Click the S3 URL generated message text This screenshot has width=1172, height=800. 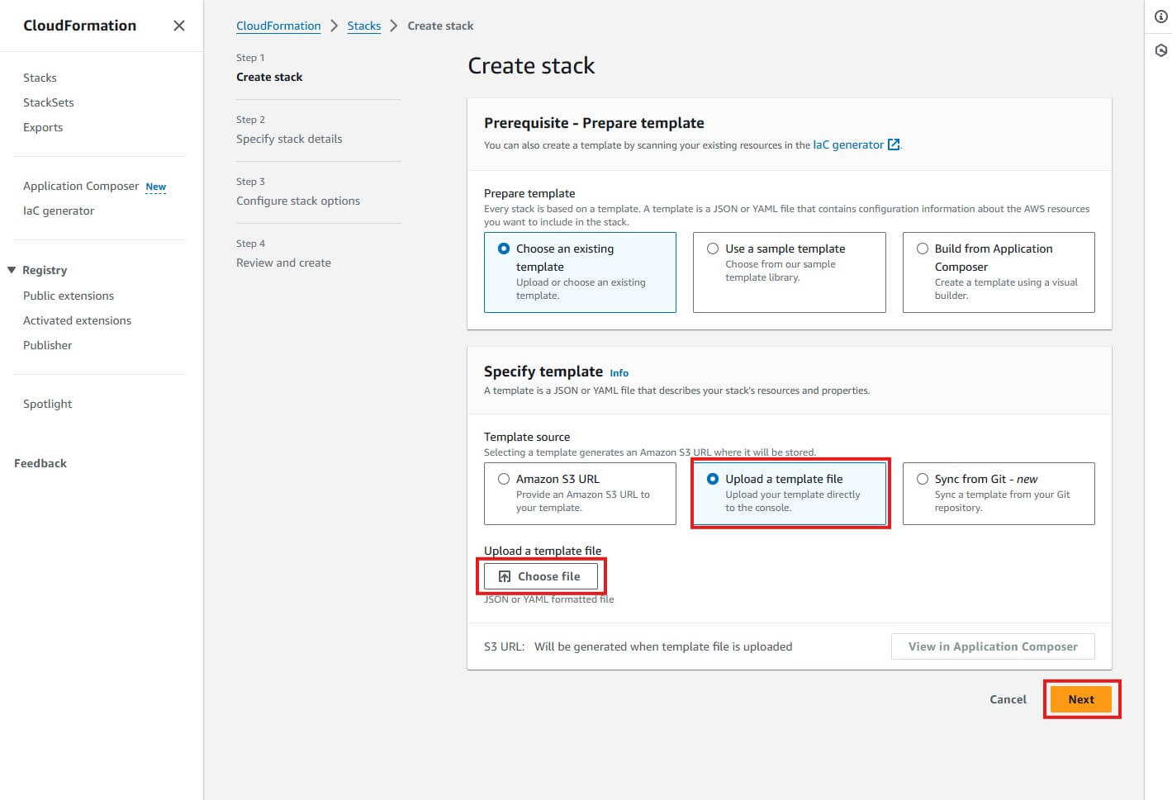tap(663, 646)
